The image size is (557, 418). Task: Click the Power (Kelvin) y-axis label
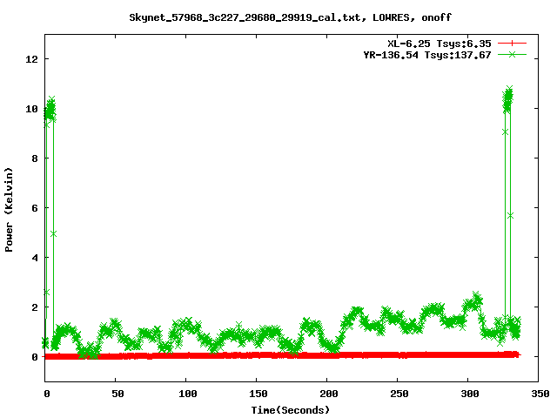pos(9,210)
